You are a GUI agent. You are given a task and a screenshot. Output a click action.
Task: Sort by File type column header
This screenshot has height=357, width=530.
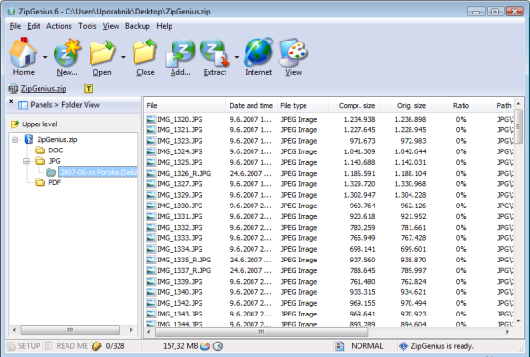303,105
